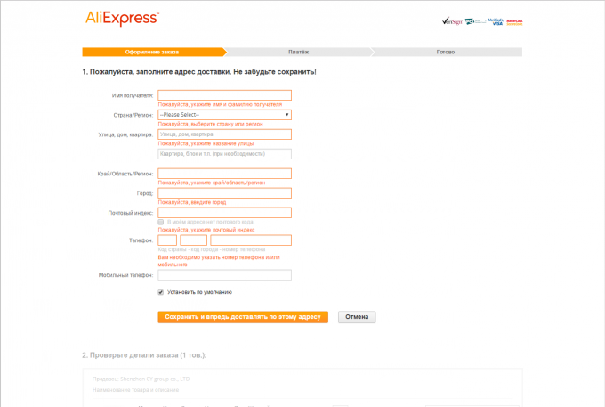Open the Страна/Регион dropdown
Screen dimensions: 605x407
(x=224, y=115)
